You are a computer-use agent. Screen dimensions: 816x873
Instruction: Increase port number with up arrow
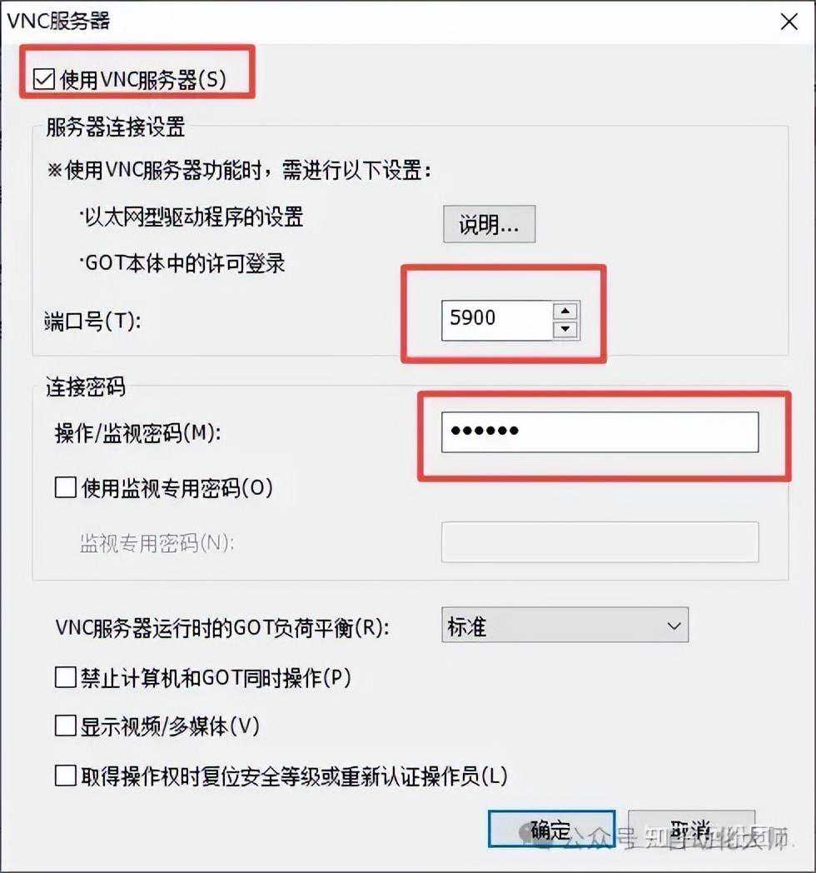pos(565,312)
